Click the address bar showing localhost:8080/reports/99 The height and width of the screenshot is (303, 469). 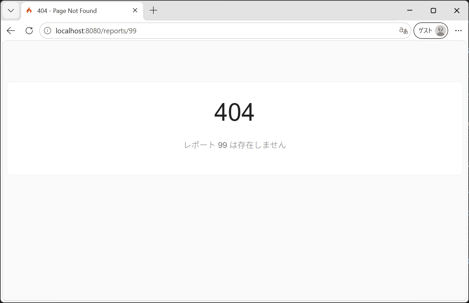[x=225, y=31]
